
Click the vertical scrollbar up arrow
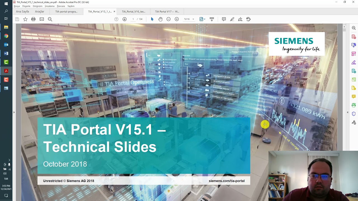pyautogui.click(x=344, y=26)
